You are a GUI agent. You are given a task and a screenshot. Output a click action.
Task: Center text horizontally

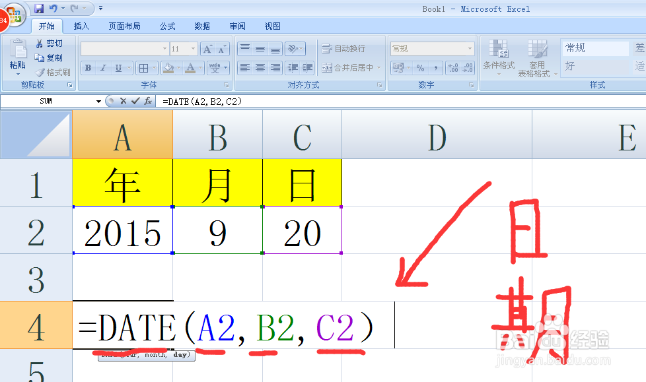coord(260,68)
